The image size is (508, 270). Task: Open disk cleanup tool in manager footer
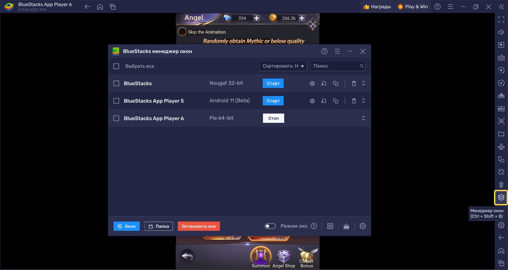pyautogui.click(x=346, y=226)
